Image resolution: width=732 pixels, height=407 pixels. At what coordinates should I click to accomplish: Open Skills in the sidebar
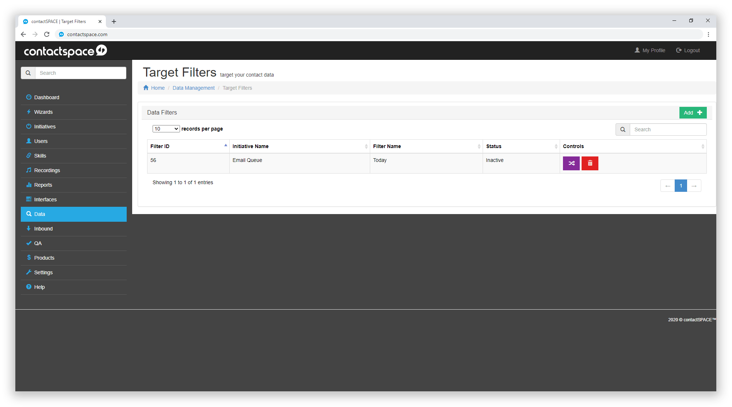[x=74, y=156]
